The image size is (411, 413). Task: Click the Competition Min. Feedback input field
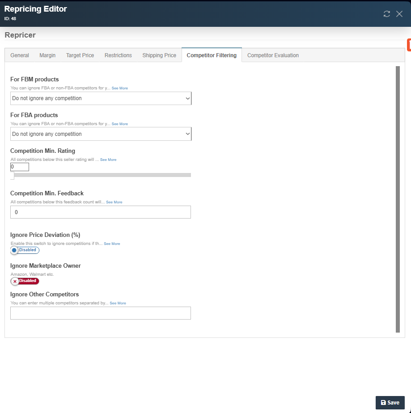[x=101, y=212]
